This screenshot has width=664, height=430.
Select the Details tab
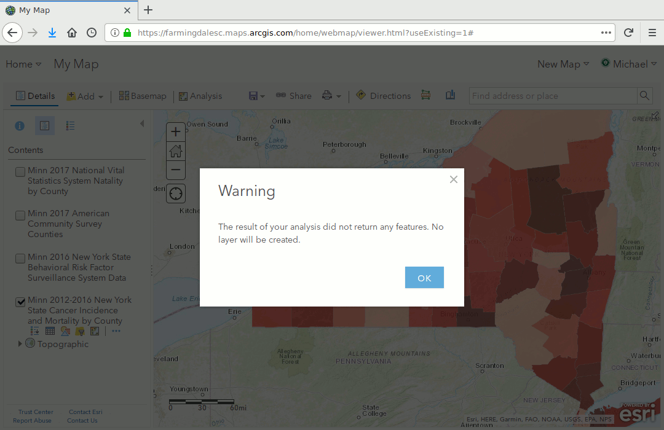(x=35, y=96)
